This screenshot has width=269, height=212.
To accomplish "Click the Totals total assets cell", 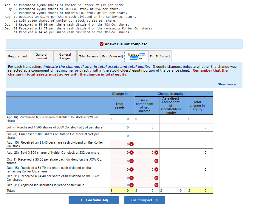I will (x=123, y=191).
